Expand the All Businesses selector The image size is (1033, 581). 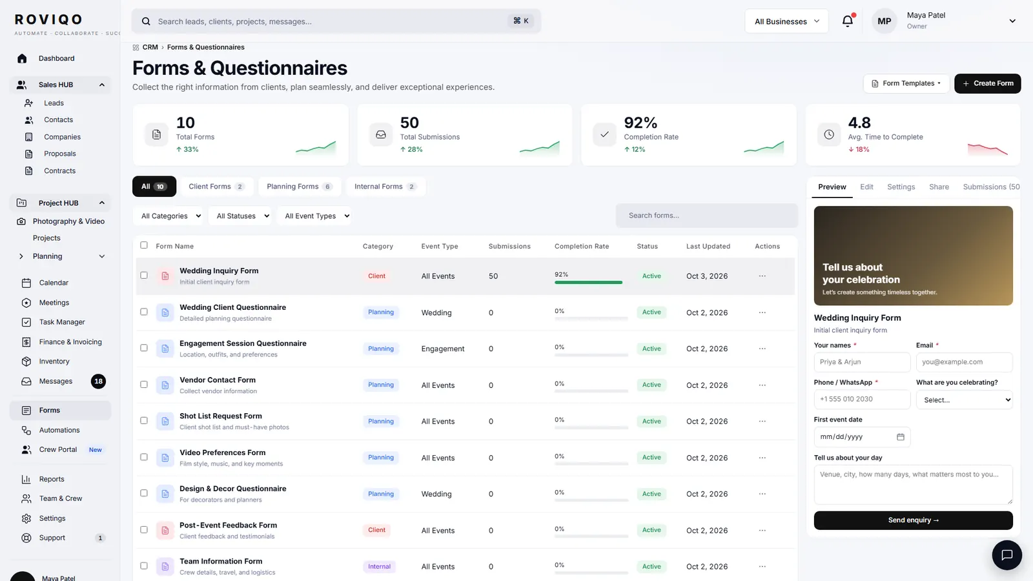787,21
